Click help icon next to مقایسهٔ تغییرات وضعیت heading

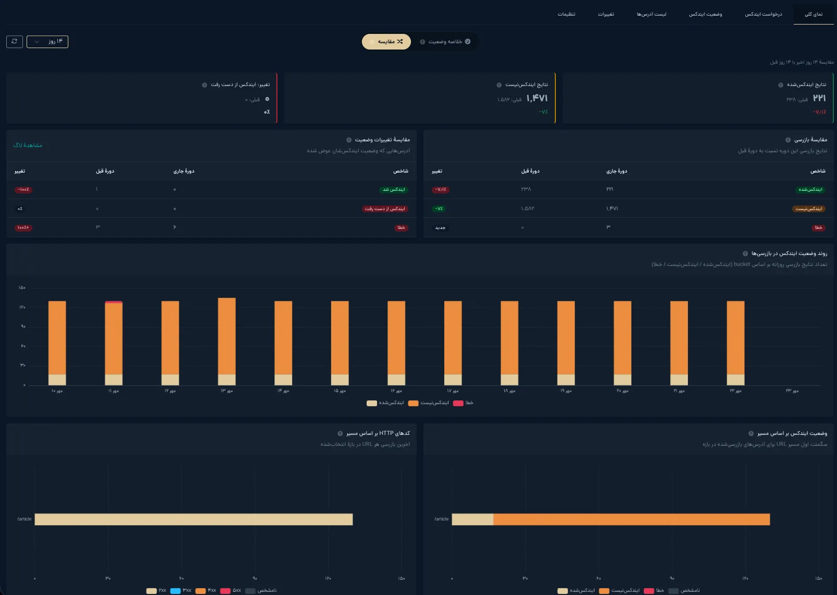coord(349,140)
